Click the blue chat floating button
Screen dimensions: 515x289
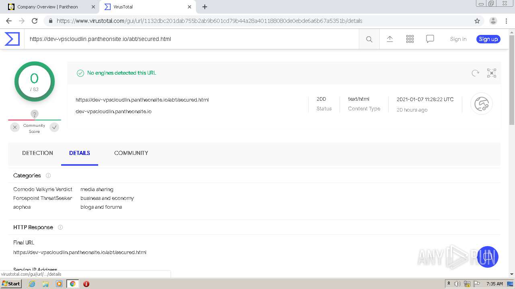[x=488, y=257]
